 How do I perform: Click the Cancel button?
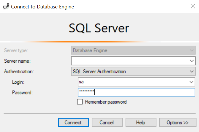[107, 122]
